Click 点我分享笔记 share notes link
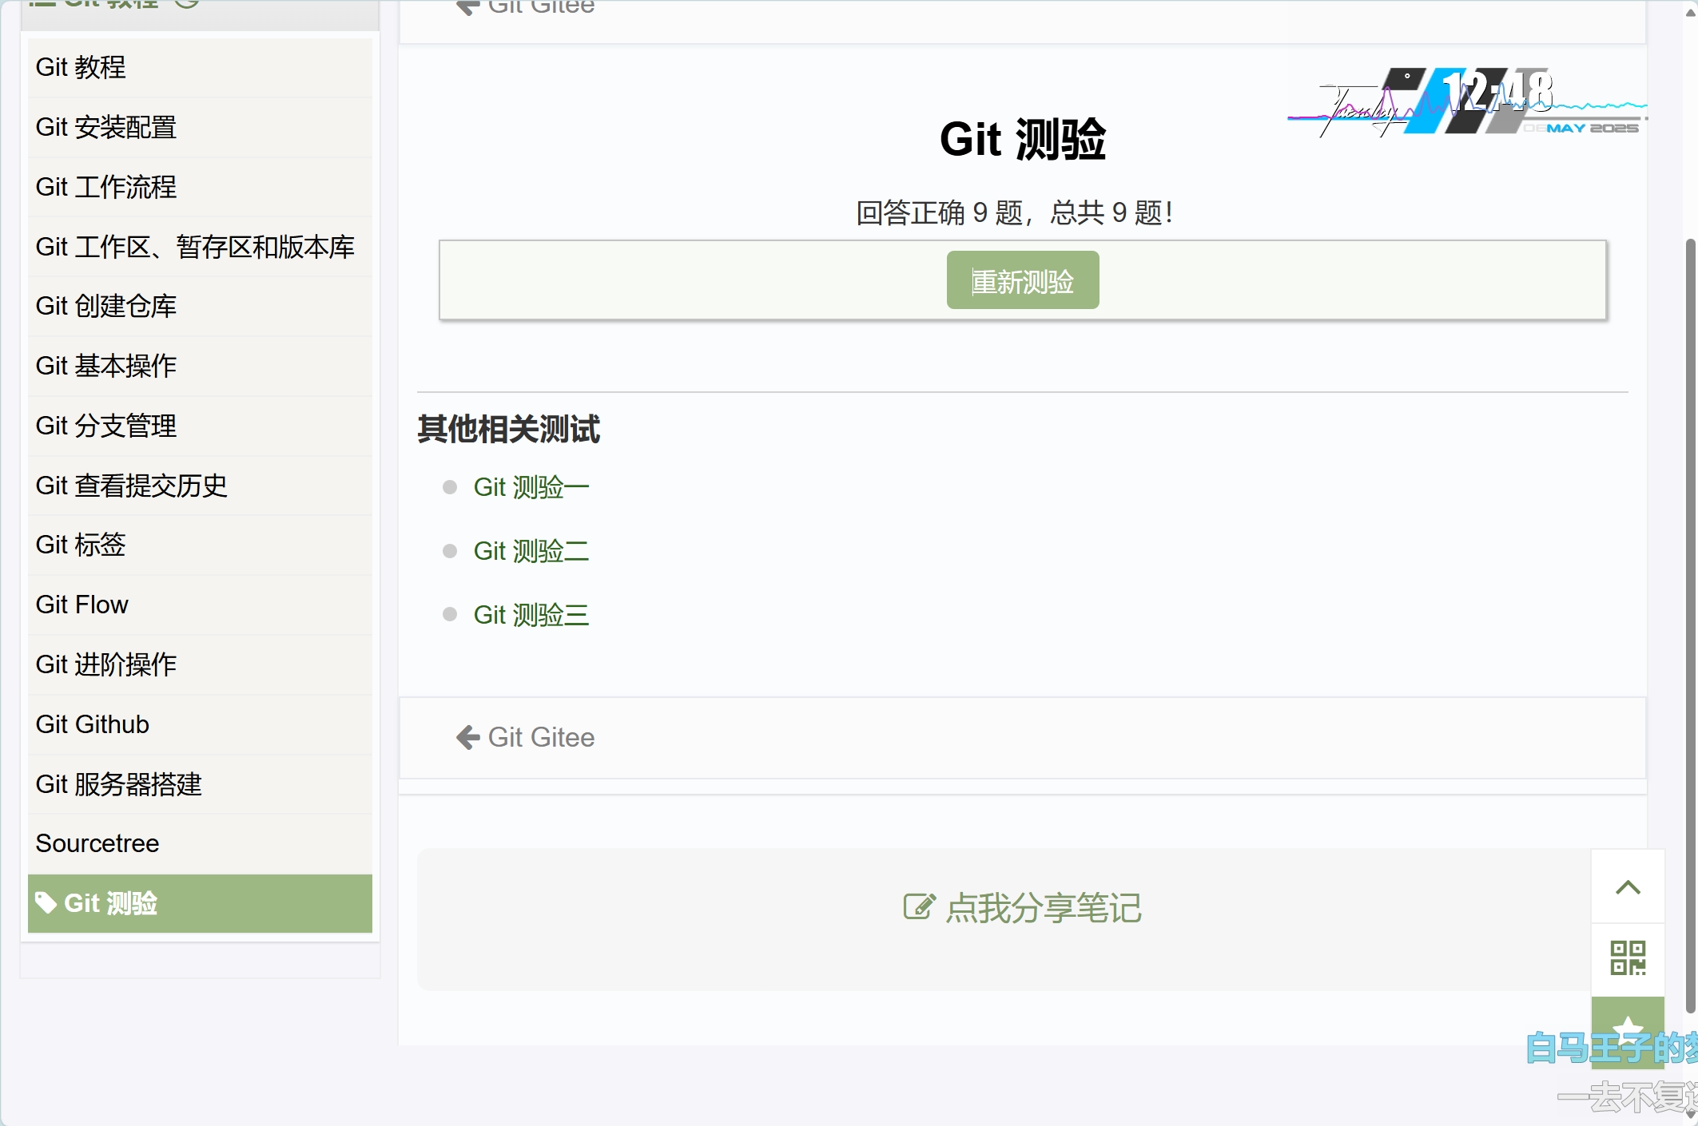 pyautogui.click(x=1043, y=908)
